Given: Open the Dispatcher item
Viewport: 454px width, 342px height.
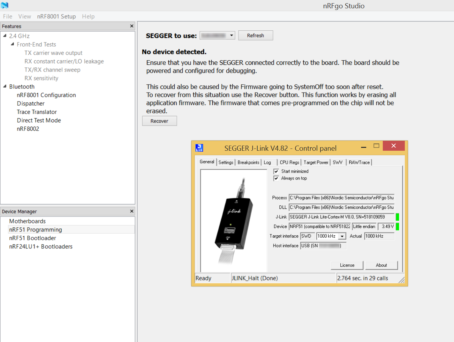Looking at the screenshot, I should pos(31,103).
